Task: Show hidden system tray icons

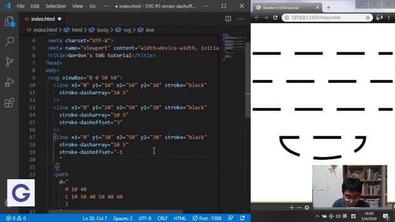Action: [317, 216]
